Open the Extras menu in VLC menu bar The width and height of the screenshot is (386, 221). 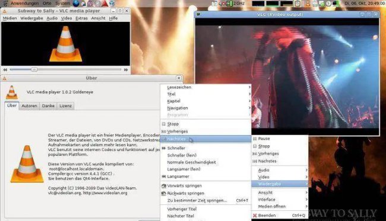[x=81, y=18]
